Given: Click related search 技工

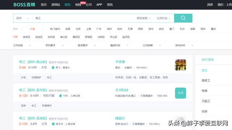Looking at the screenshot, I should coord(204,71).
